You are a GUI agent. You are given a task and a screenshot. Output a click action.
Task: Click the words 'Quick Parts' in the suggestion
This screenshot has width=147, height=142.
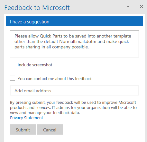click(51, 36)
